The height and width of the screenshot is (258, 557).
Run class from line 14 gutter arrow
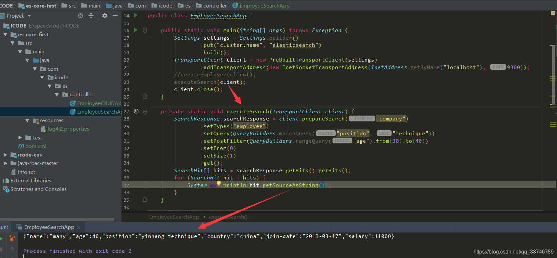click(135, 15)
